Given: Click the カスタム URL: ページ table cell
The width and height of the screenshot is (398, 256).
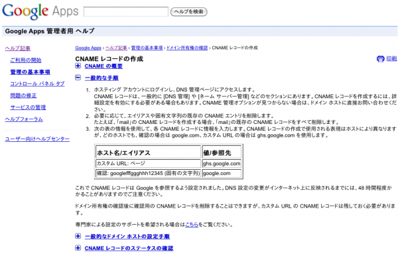Looking at the screenshot, I should click(148, 163).
